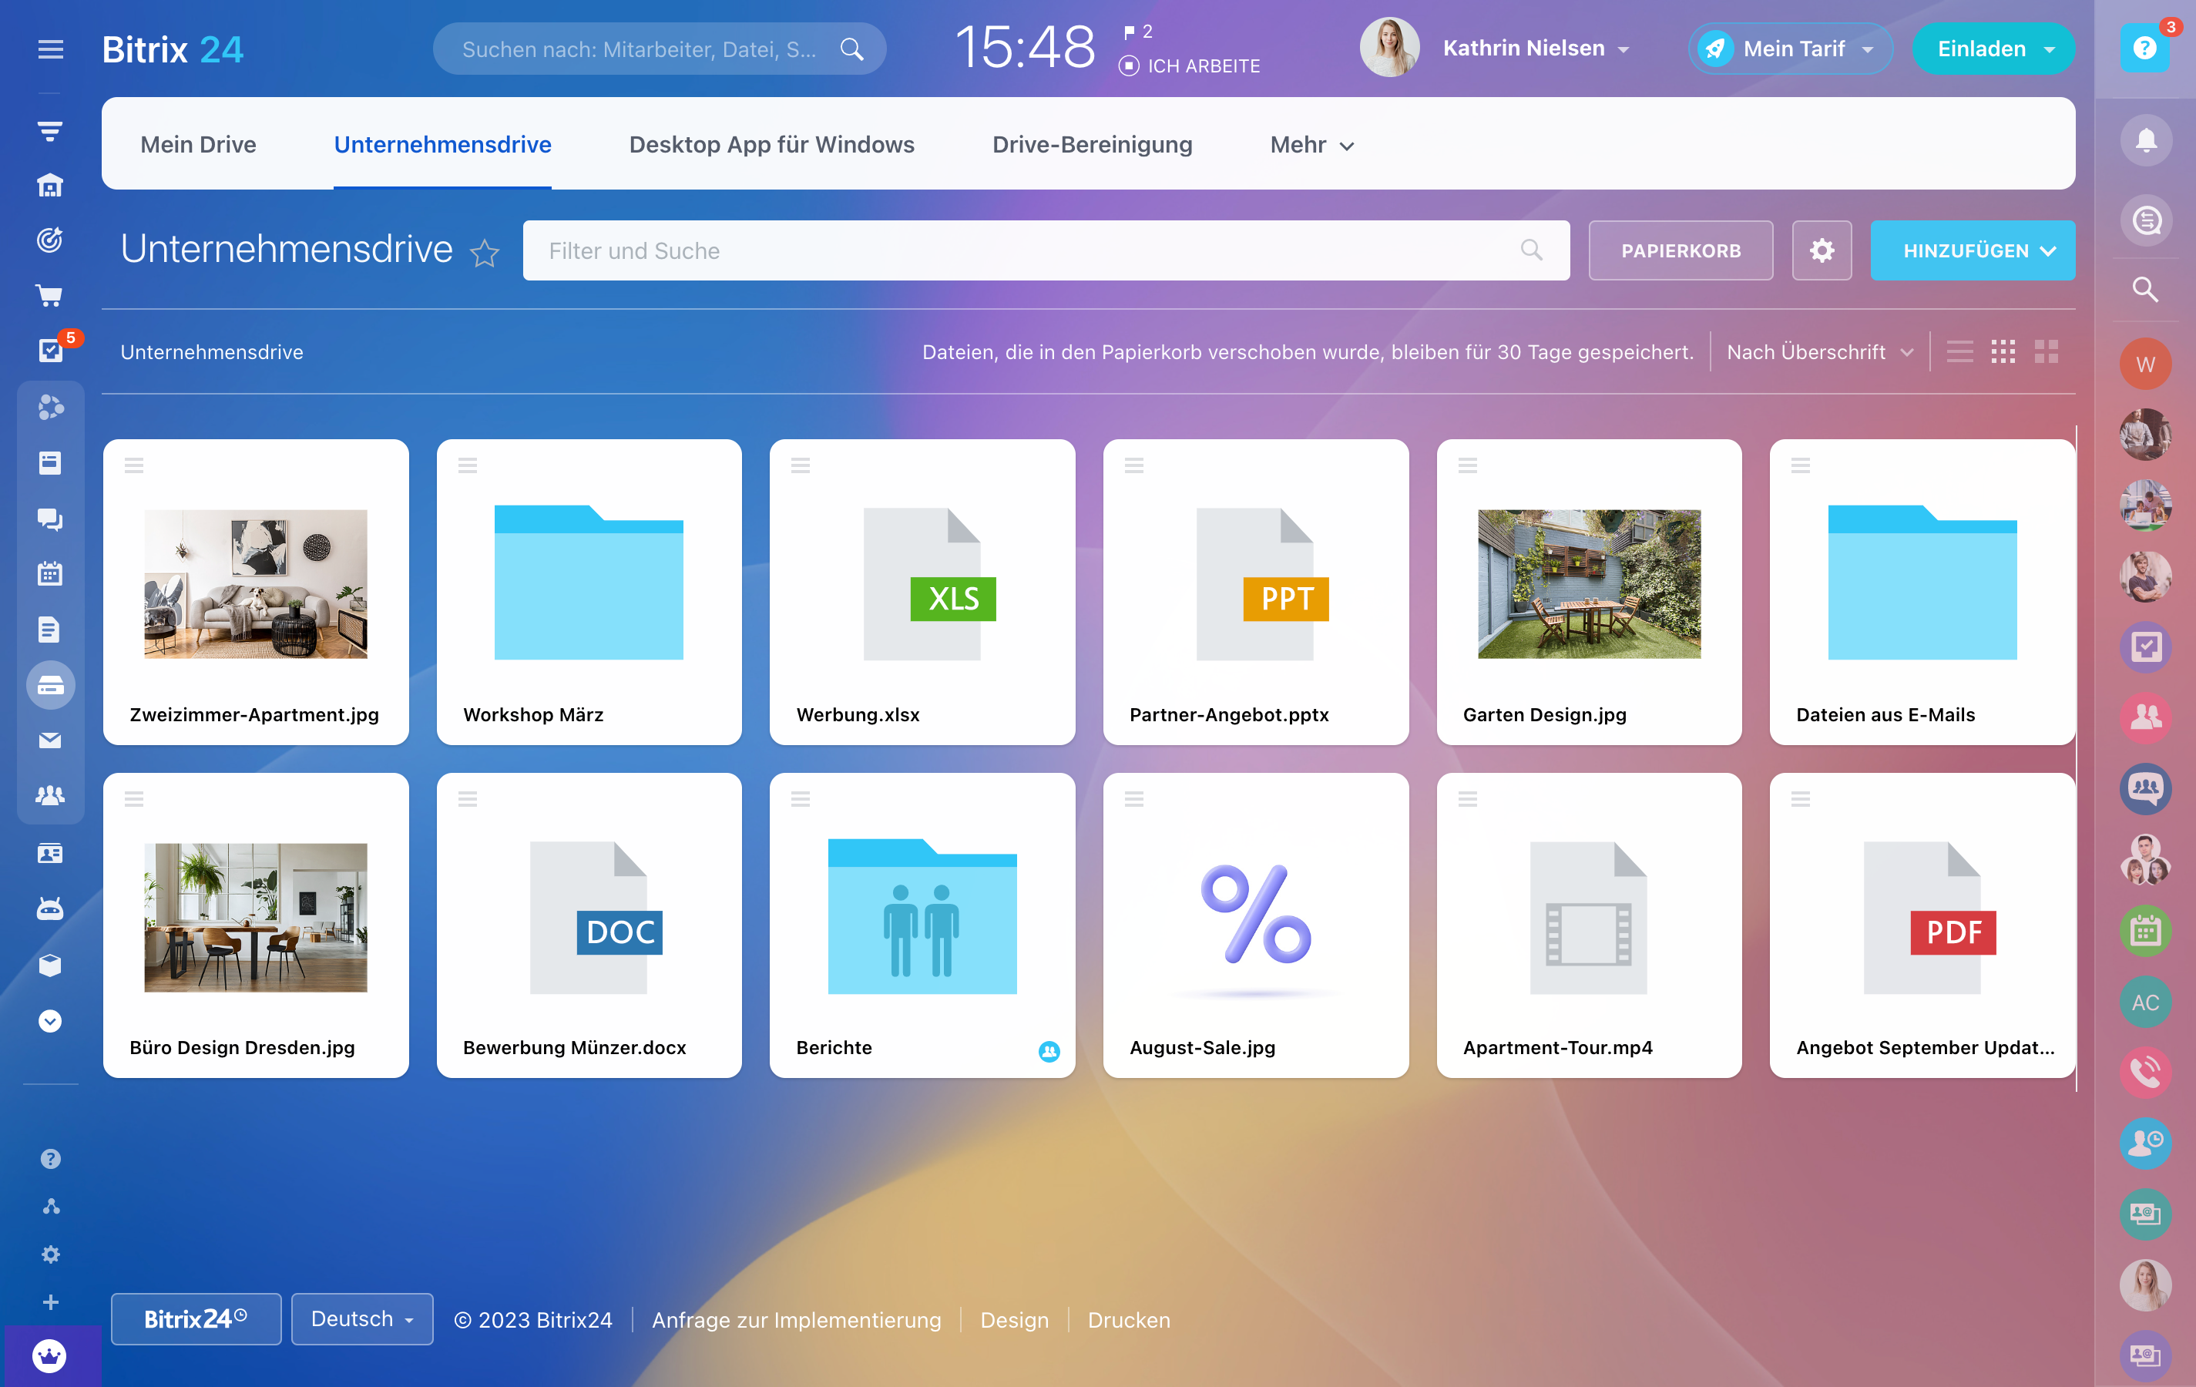Open the calendar icon in left sidebar
Image resolution: width=2196 pixels, height=1387 pixels.
50,573
